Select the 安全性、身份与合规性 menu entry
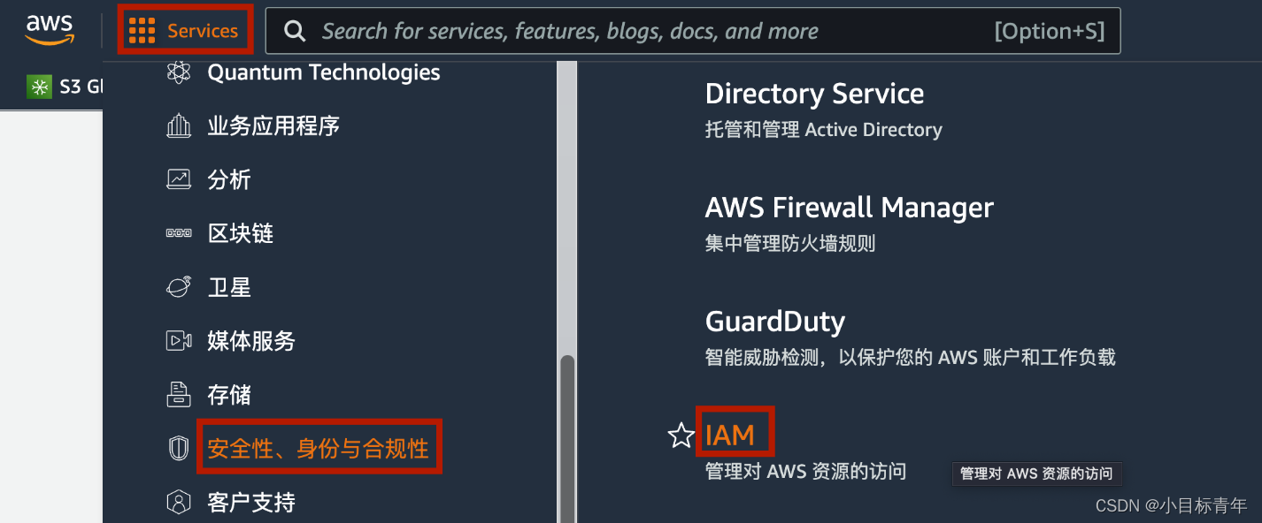Screen dimensions: 1262x523 (319, 447)
